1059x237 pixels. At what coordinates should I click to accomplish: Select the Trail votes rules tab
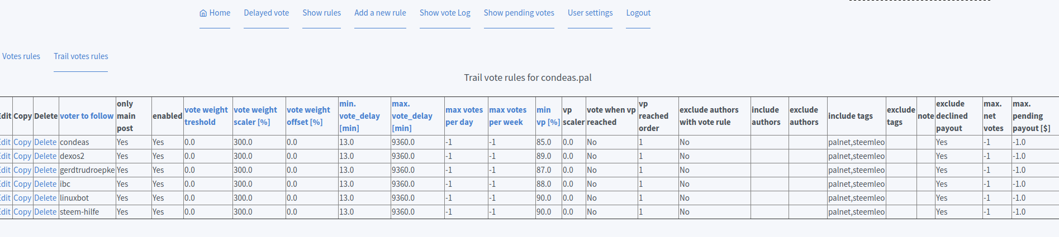tap(80, 56)
